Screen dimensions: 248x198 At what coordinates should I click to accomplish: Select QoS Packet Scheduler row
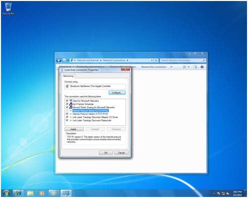coord(83,104)
